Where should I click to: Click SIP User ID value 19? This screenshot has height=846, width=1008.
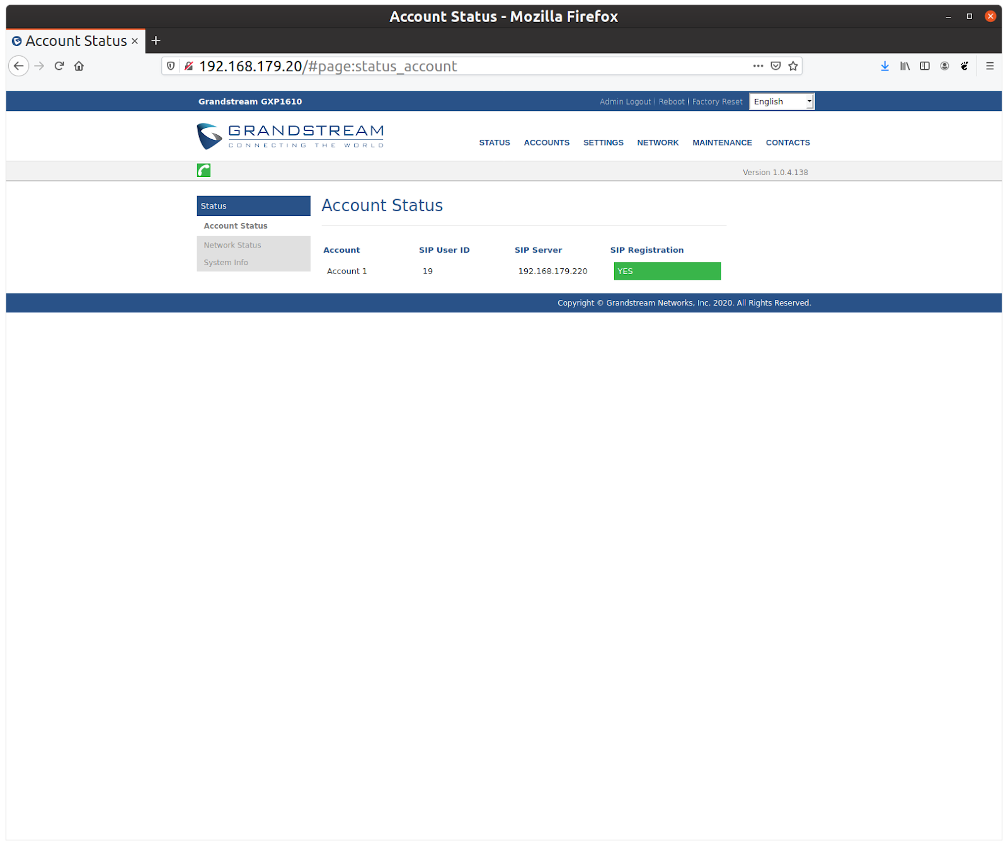point(428,272)
